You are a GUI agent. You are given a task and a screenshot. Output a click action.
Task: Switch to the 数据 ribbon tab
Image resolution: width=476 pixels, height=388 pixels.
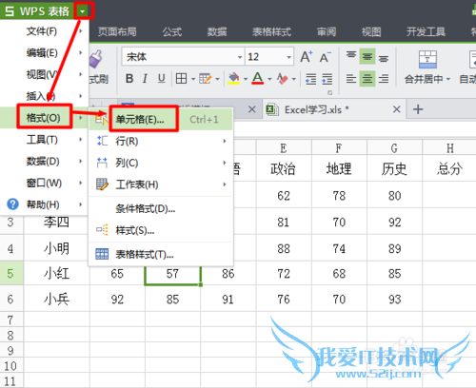[x=217, y=31]
